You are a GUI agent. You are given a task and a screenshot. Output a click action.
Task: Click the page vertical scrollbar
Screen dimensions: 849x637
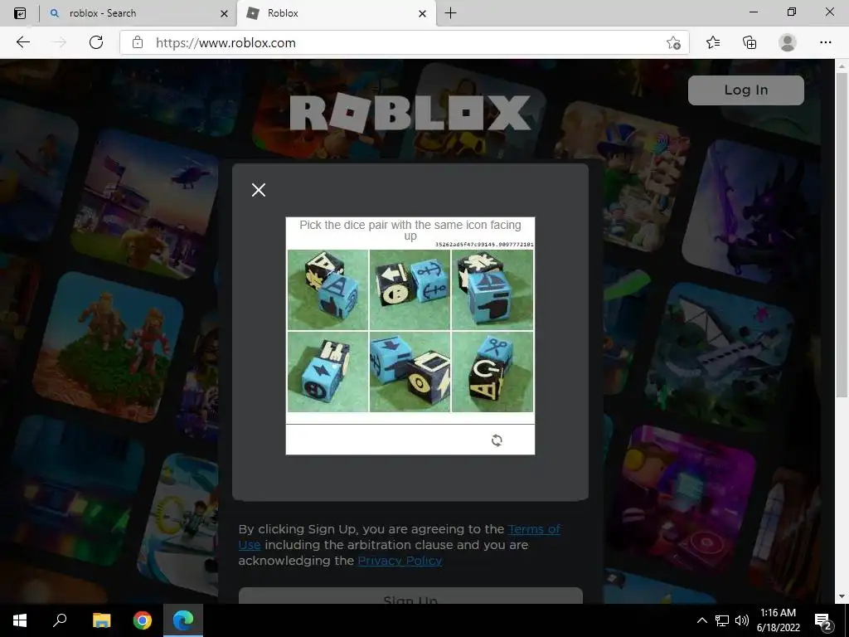pos(842,235)
